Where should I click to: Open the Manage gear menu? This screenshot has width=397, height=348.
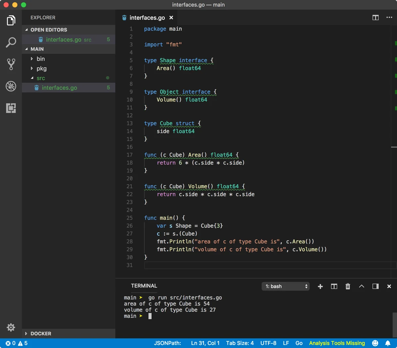(11, 327)
